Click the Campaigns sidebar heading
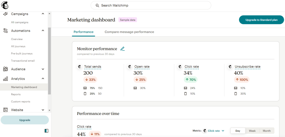Screen dimensions: 285x137 click(x=20, y=14)
